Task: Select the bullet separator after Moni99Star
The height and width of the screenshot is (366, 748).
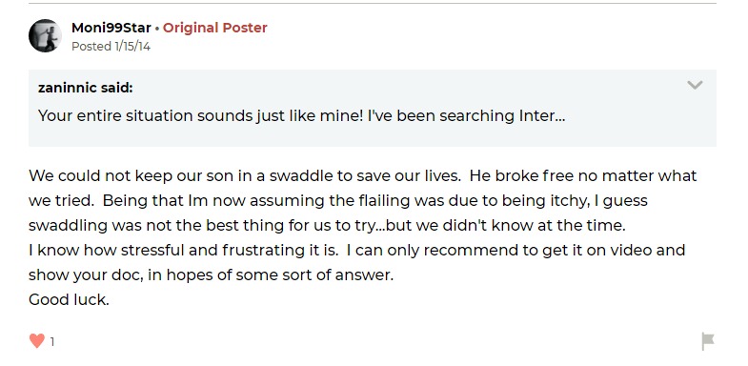Action: coord(157,29)
